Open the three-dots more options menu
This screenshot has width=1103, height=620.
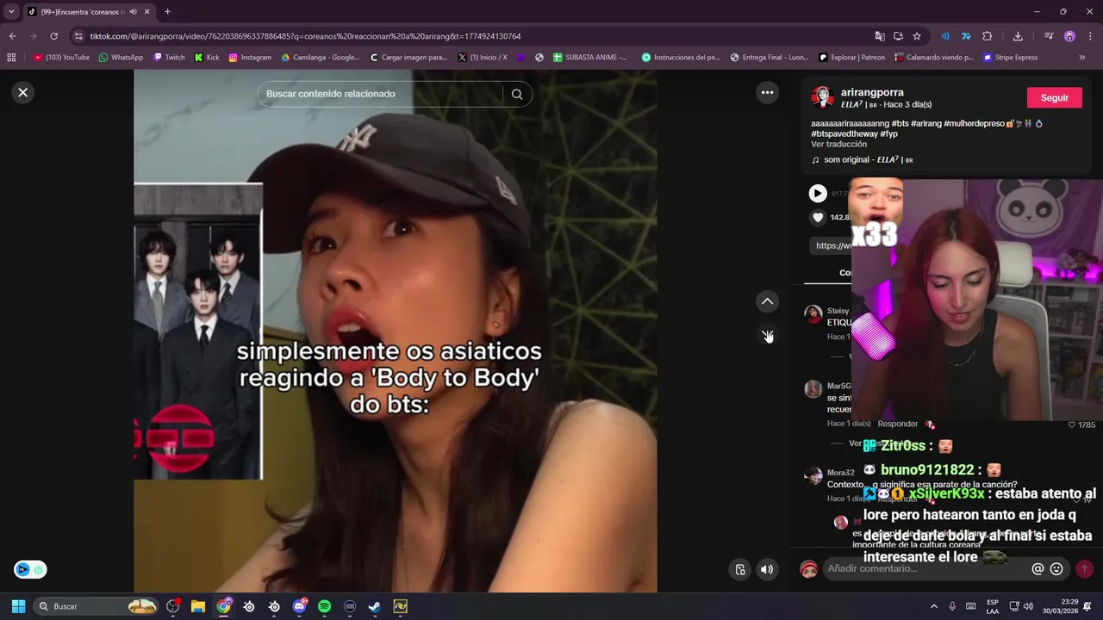pos(767,92)
